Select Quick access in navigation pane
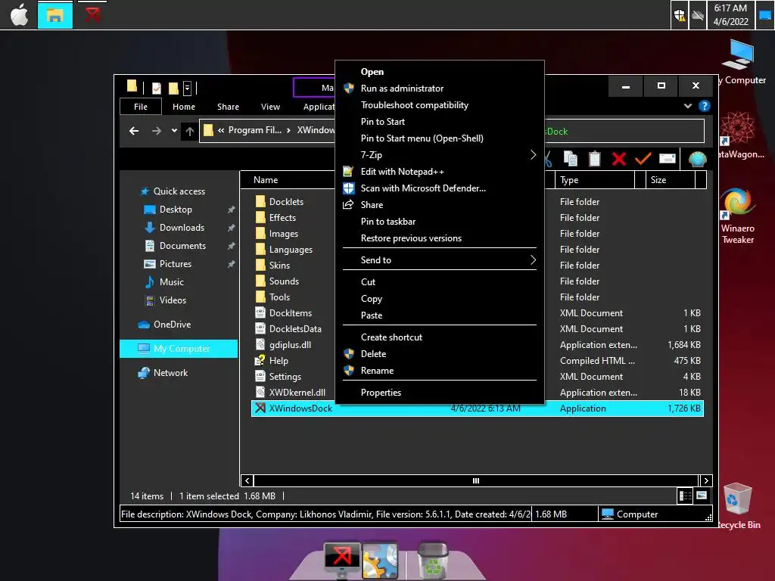 coord(179,191)
